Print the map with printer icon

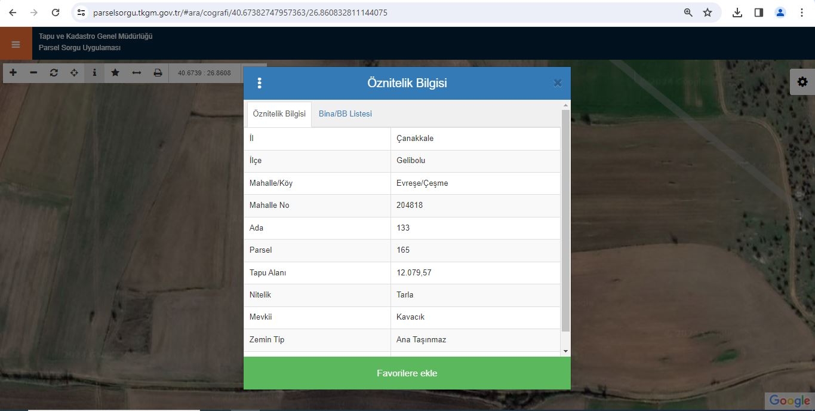(158, 73)
